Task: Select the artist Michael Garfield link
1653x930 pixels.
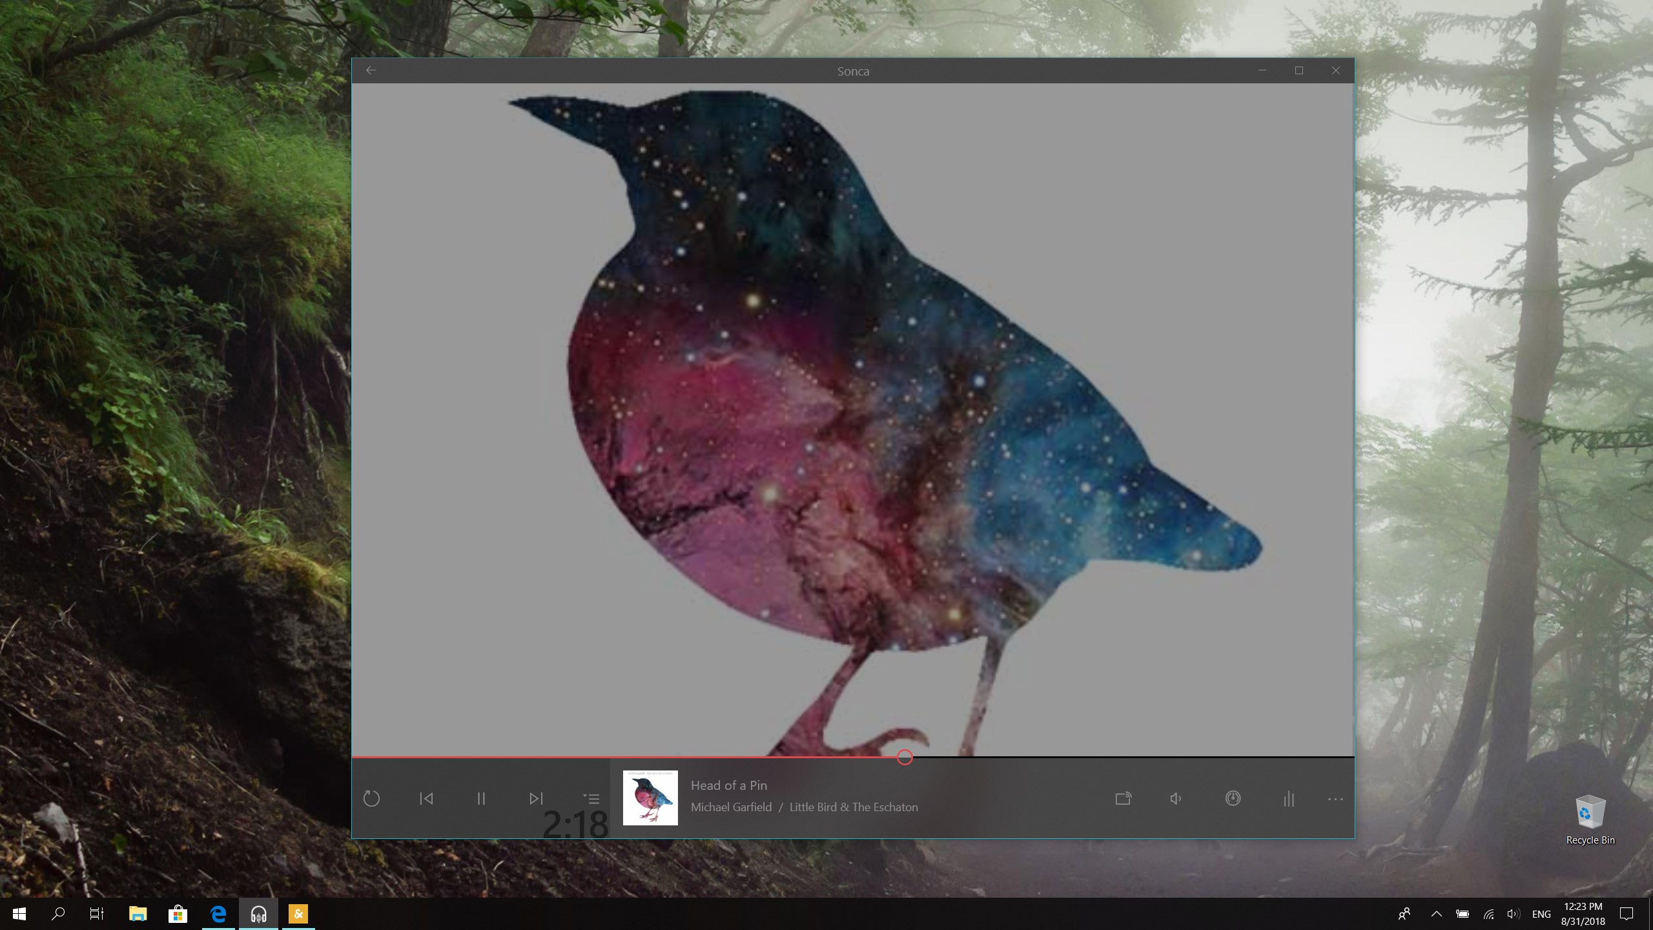Action: click(732, 807)
